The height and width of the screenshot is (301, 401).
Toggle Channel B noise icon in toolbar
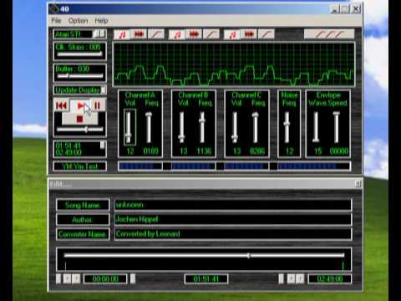point(194,34)
